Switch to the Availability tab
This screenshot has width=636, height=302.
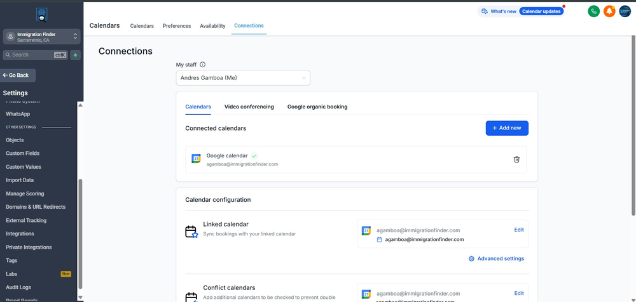coord(212,26)
